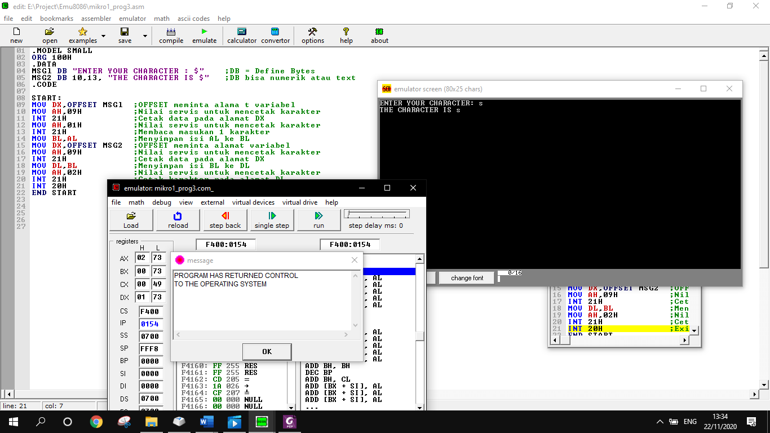
Task: Open the view menu in emulator window
Action: coord(186,202)
